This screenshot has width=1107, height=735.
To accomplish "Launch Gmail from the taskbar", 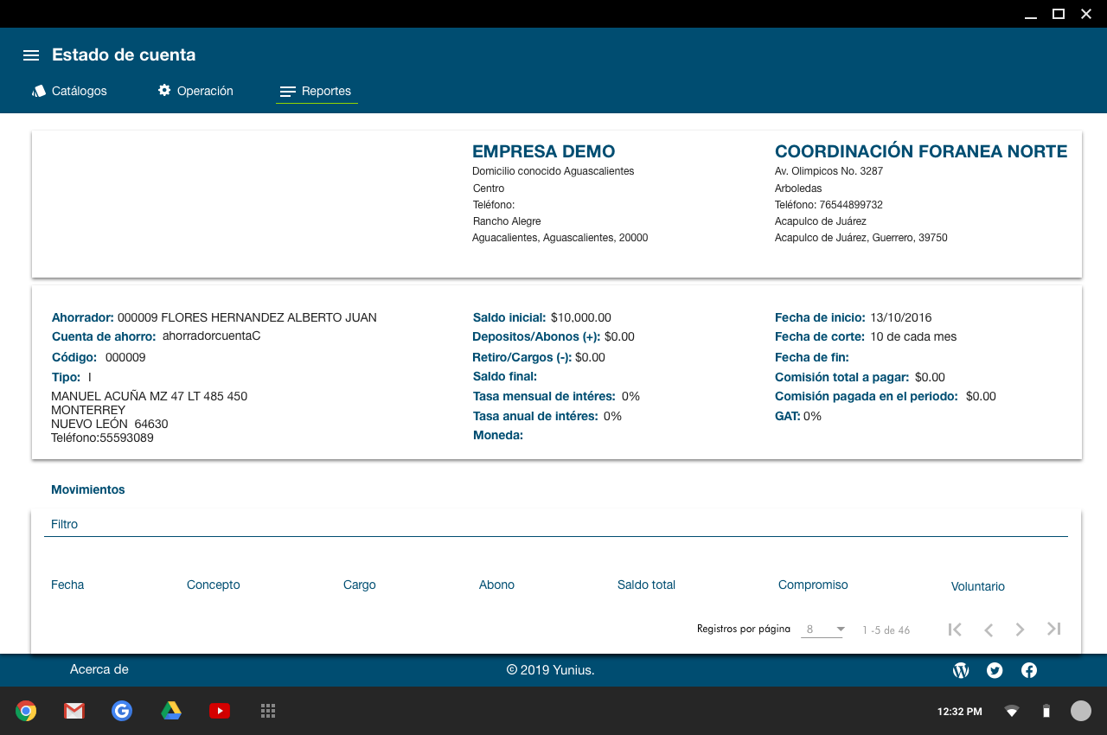I will point(74,711).
